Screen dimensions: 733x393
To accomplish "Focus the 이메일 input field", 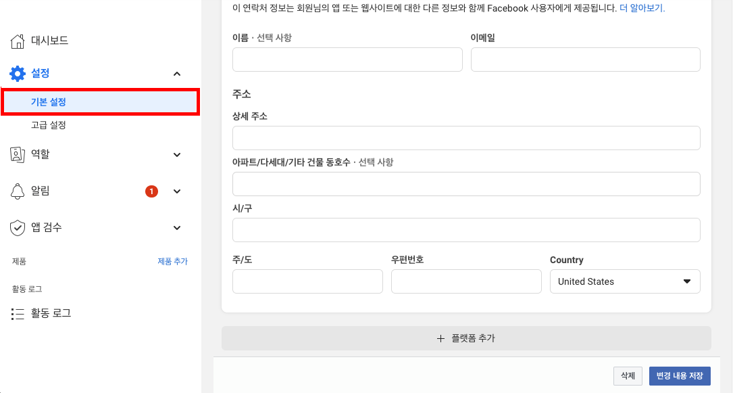I will click(x=585, y=60).
